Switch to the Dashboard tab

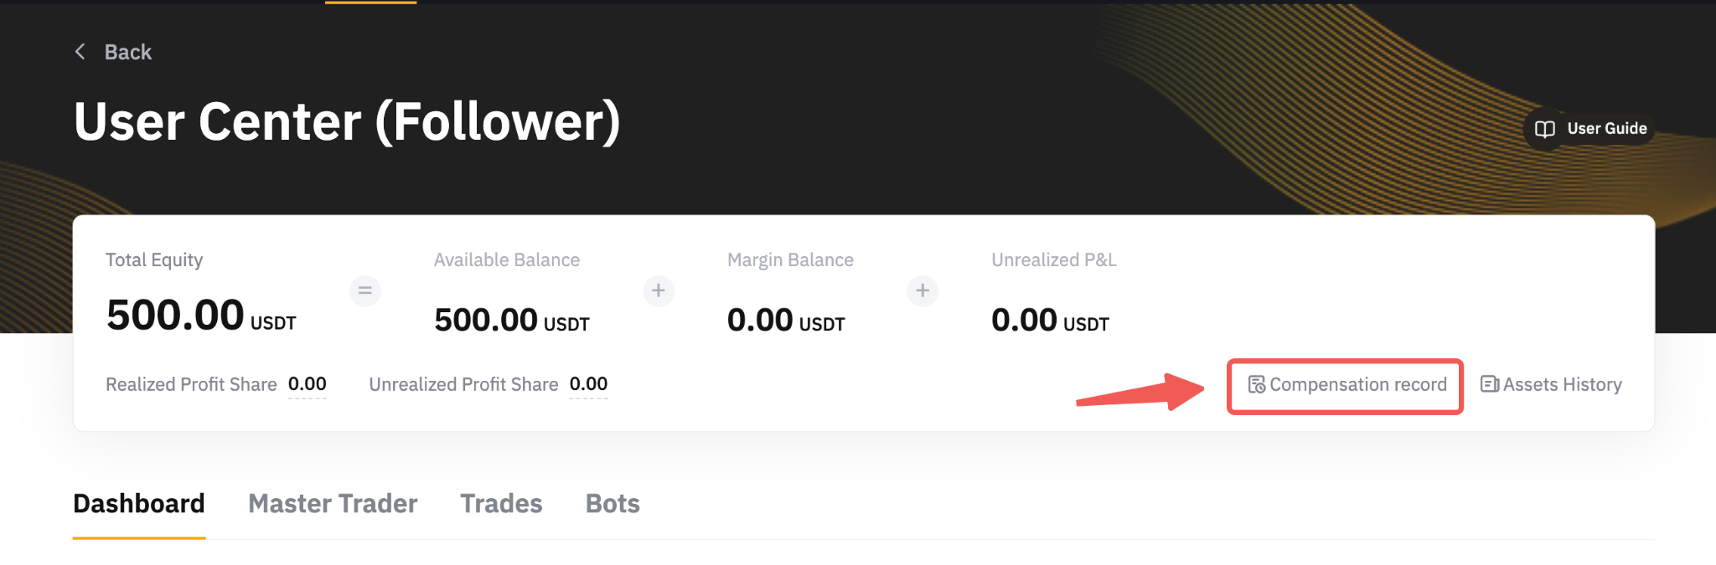pyautogui.click(x=139, y=504)
